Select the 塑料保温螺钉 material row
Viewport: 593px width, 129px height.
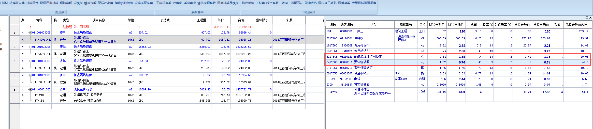pos(459,68)
